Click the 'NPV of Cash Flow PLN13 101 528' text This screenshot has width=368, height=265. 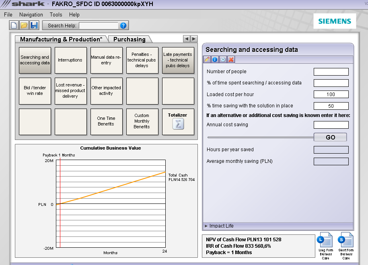click(x=244, y=239)
